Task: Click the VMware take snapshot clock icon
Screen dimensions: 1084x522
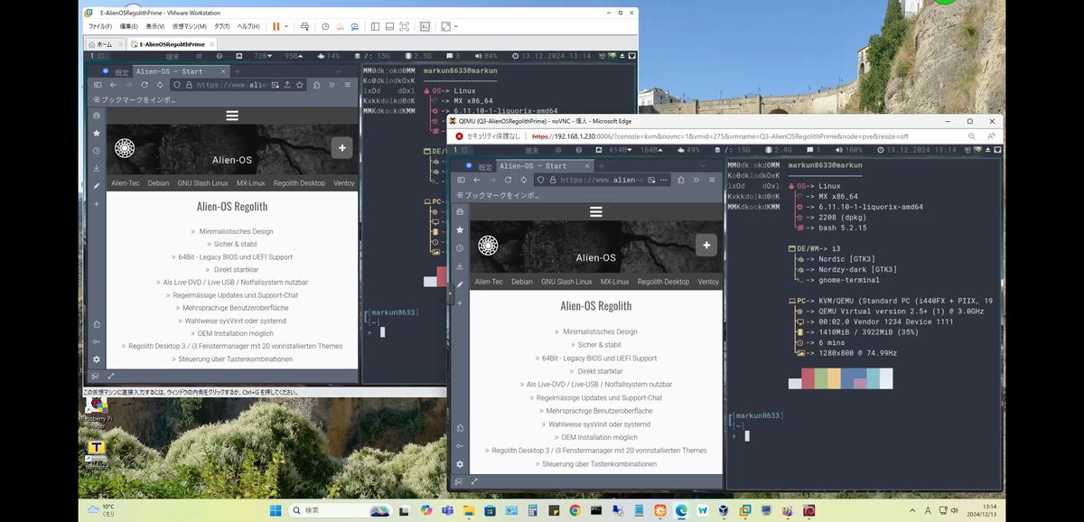Action: click(325, 27)
